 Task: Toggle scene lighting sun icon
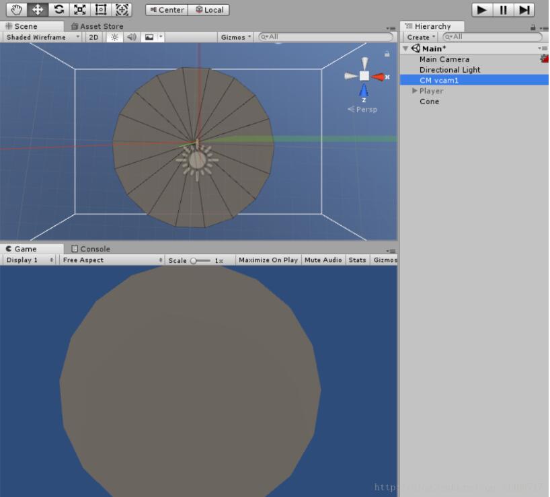[115, 37]
